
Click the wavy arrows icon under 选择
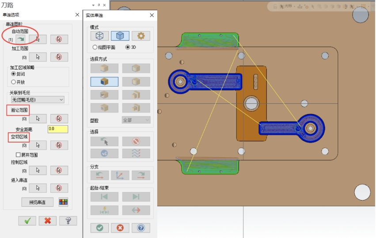pyautogui.click(x=136, y=153)
